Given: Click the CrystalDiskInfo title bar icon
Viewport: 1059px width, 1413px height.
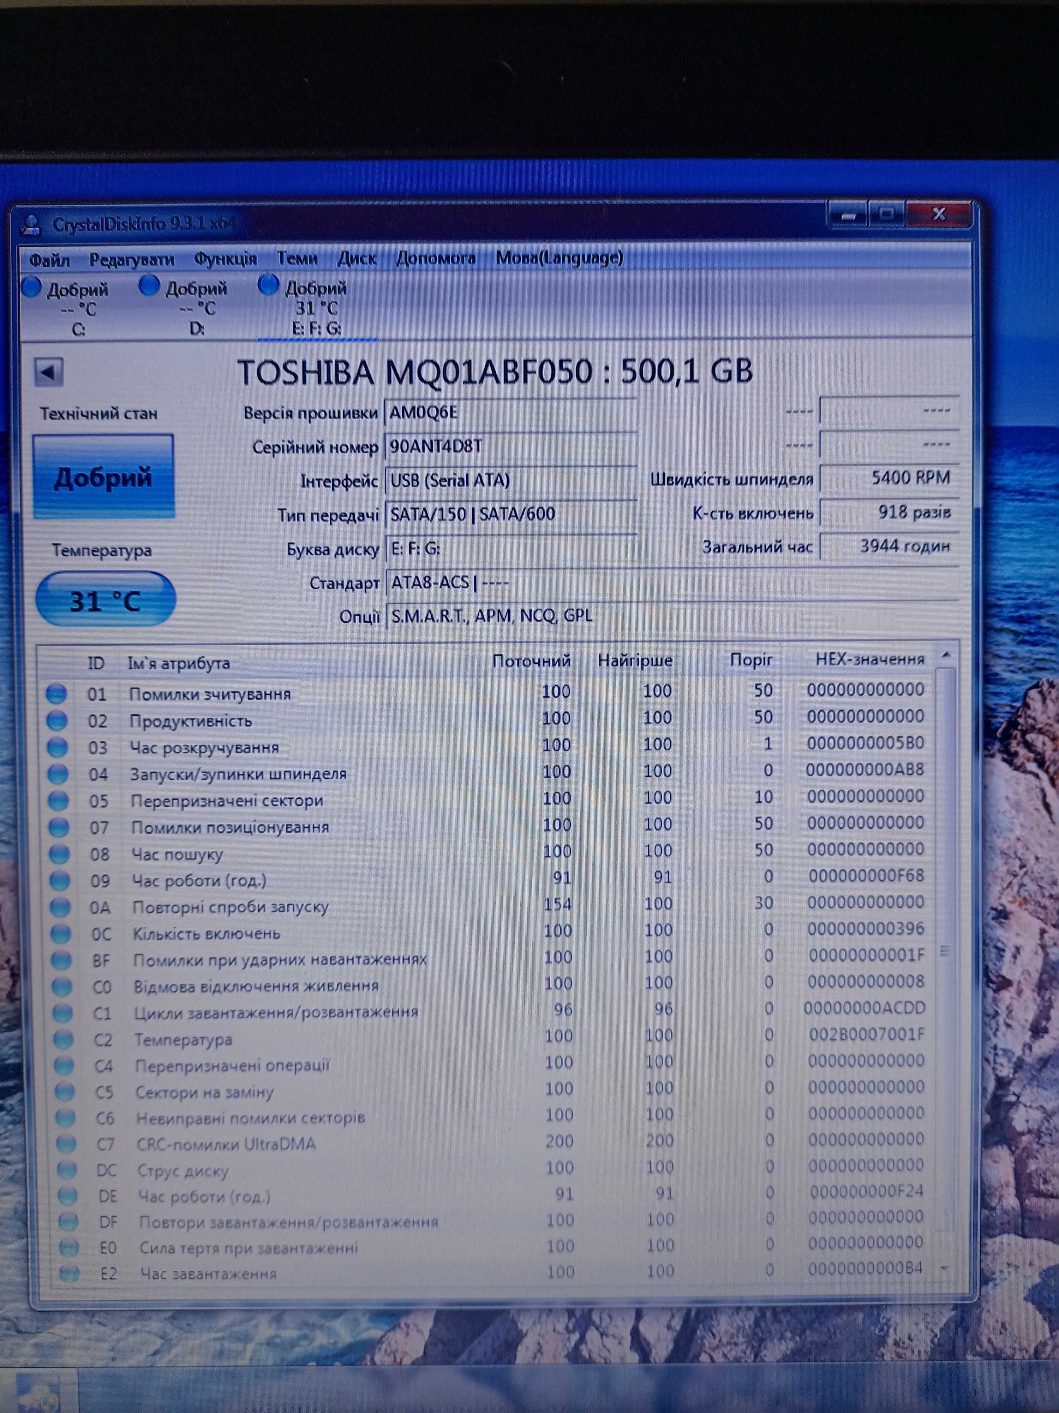Looking at the screenshot, I should click(30, 225).
